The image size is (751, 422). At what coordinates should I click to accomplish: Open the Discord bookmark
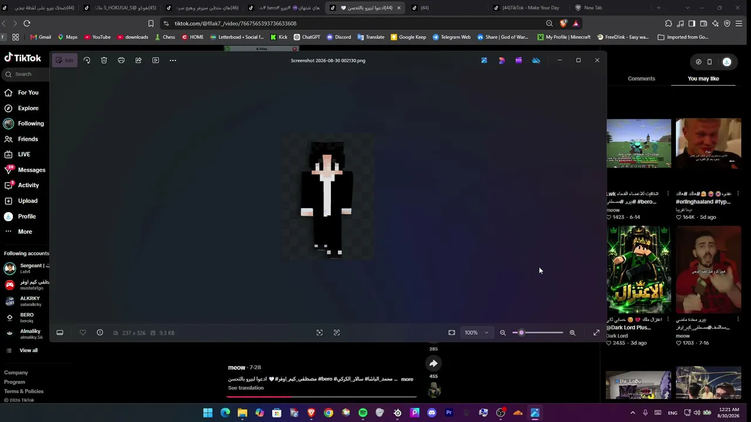[339, 37]
